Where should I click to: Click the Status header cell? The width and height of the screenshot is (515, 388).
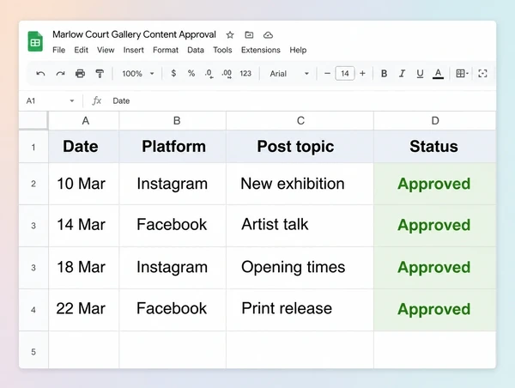[435, 147]
